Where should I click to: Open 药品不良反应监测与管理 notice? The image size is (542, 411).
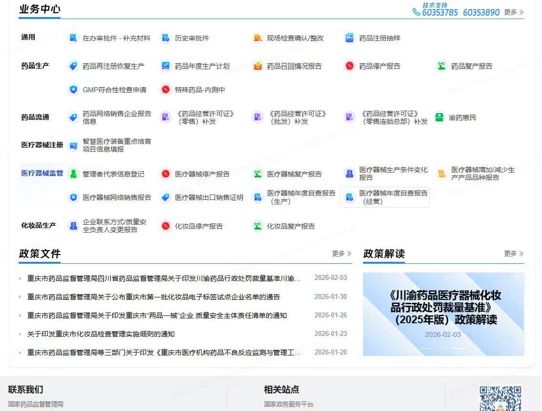pyautogui.click(x=164, y=352)
